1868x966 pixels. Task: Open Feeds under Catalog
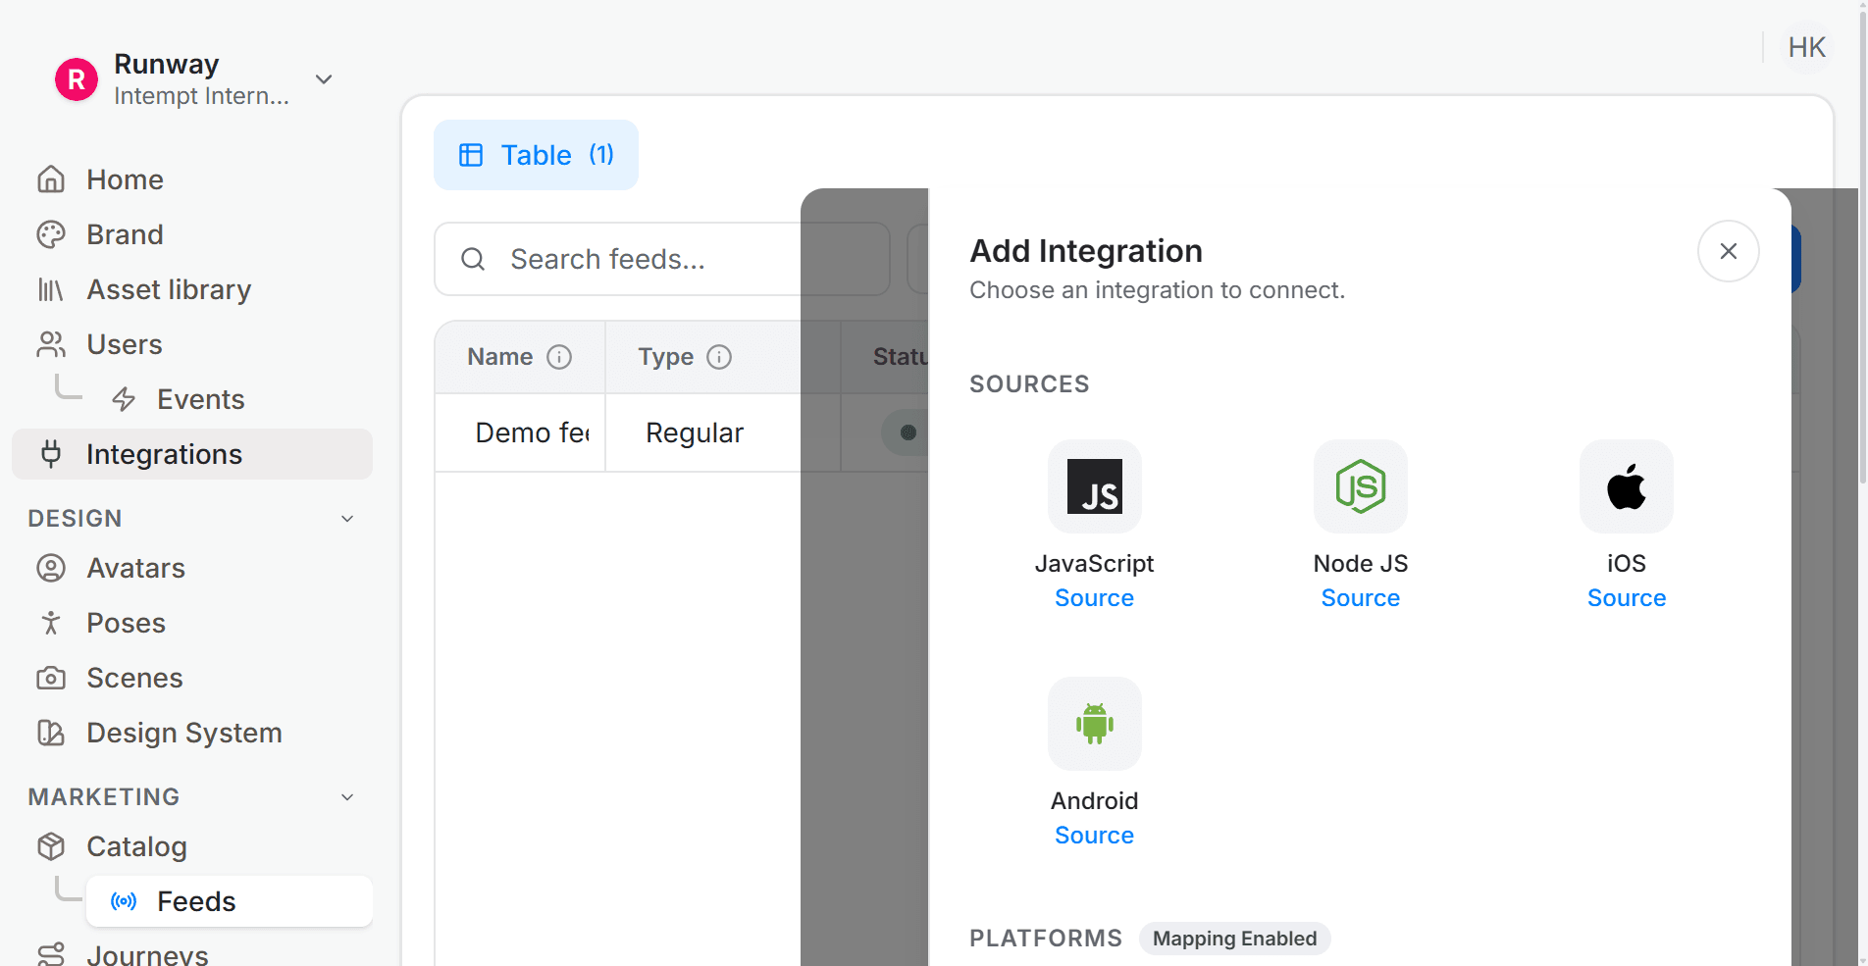coord(230,901)
